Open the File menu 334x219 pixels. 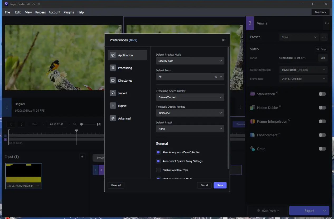pos(7,12)
